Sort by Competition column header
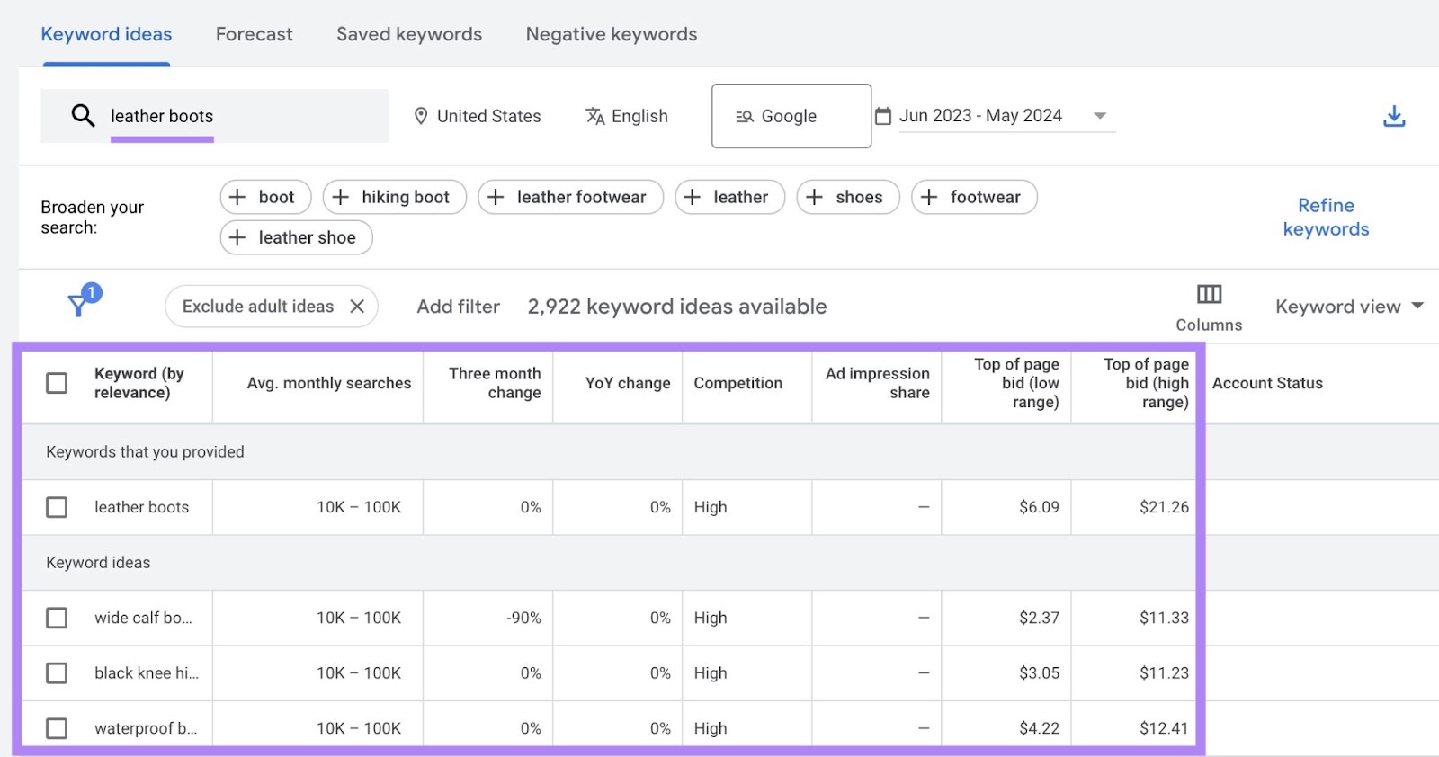This screenshot has width=1439, height=757. click(x=738, y=383)
